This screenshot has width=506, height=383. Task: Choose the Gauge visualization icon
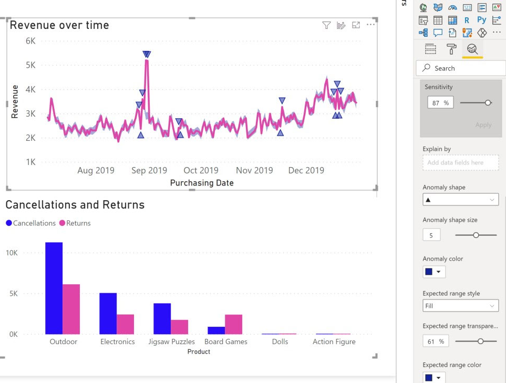click(x=452, y=7)
